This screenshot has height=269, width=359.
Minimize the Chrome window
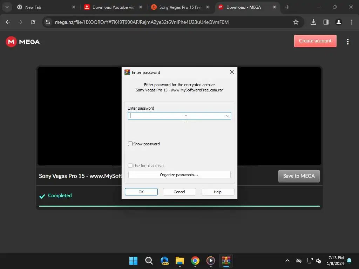coord(318,7)
